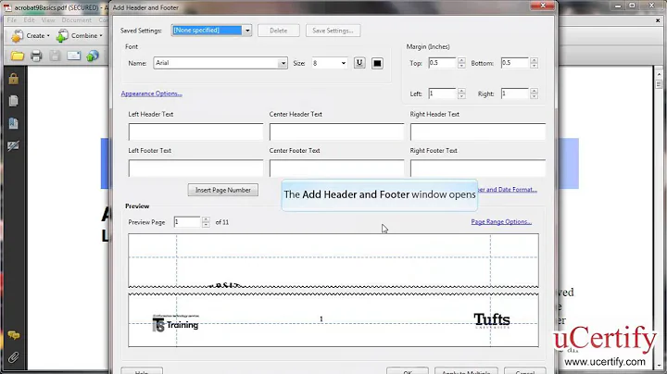Click the footer preview pane
This screenshot has height=374, width=667.
[333, 320]
